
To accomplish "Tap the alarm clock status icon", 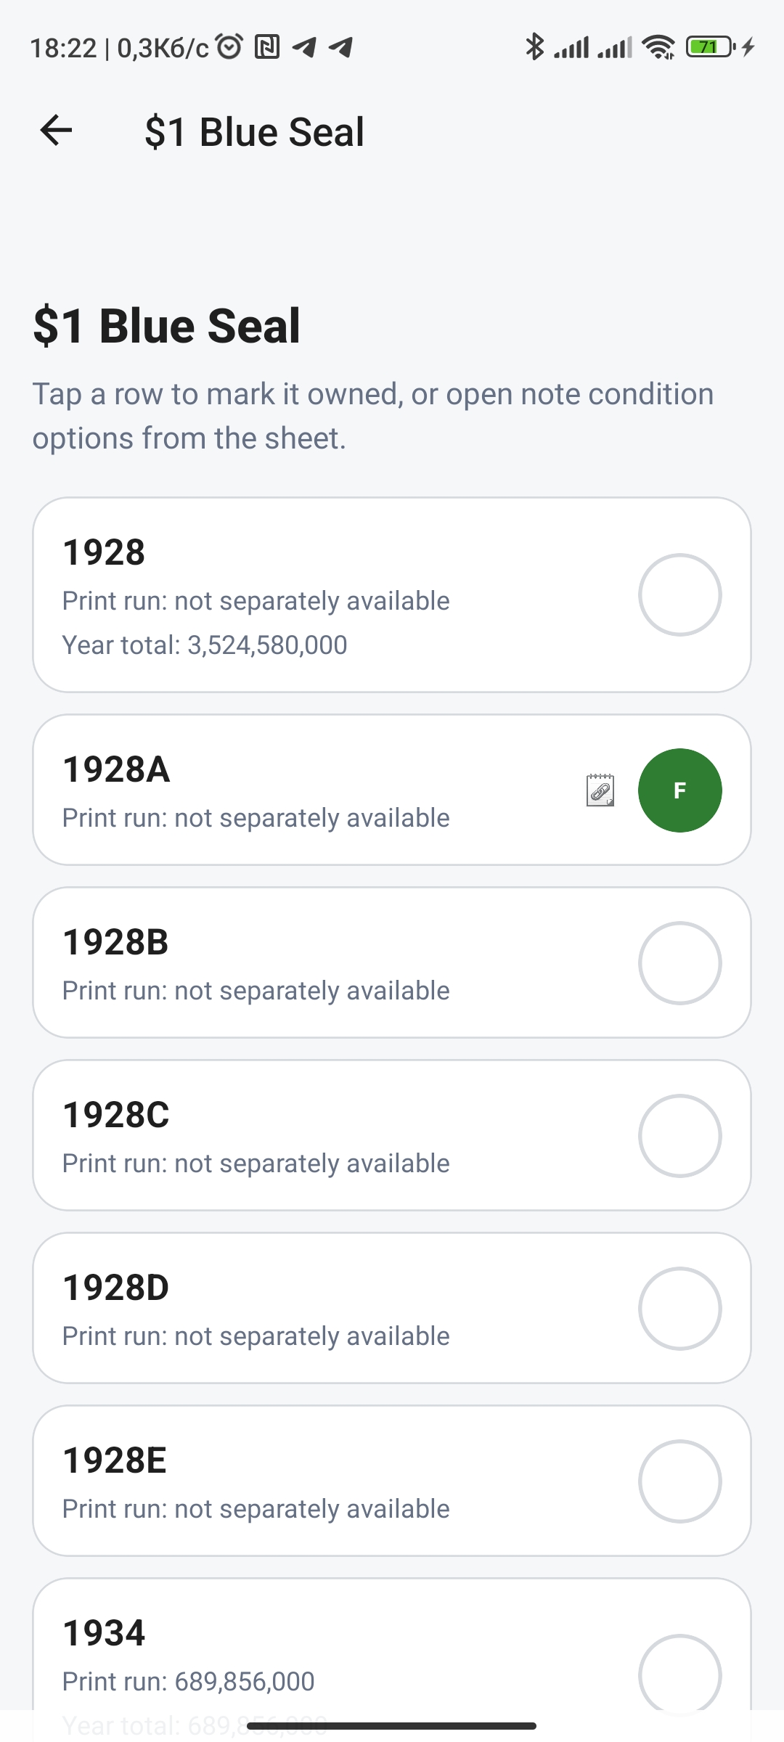I will 230,47.
